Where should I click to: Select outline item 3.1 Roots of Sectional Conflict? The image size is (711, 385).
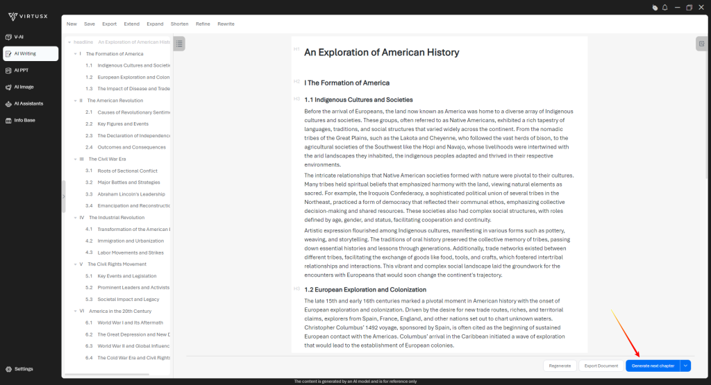click(x=122, y=171)
